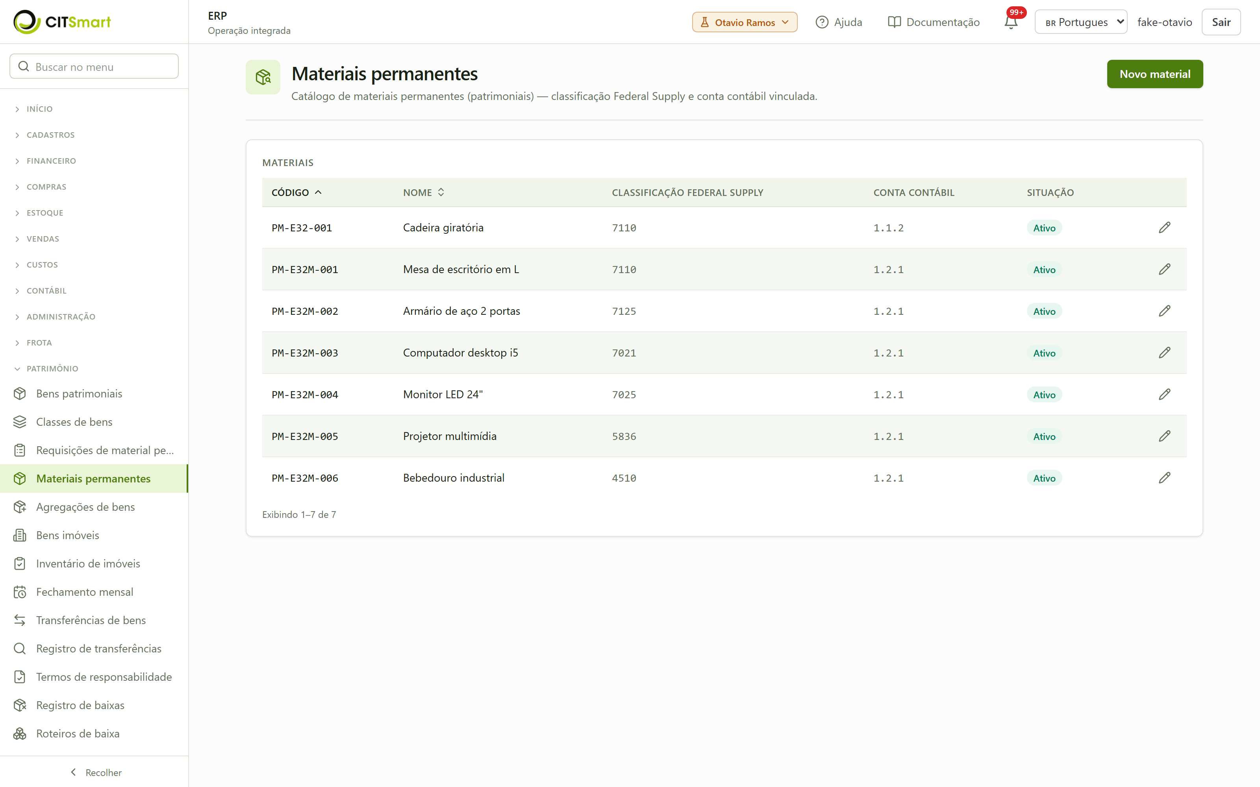The image size is (1260, 787).
Task: Click Recolher to collapse sidebar
Action: (x=95, y=772)
